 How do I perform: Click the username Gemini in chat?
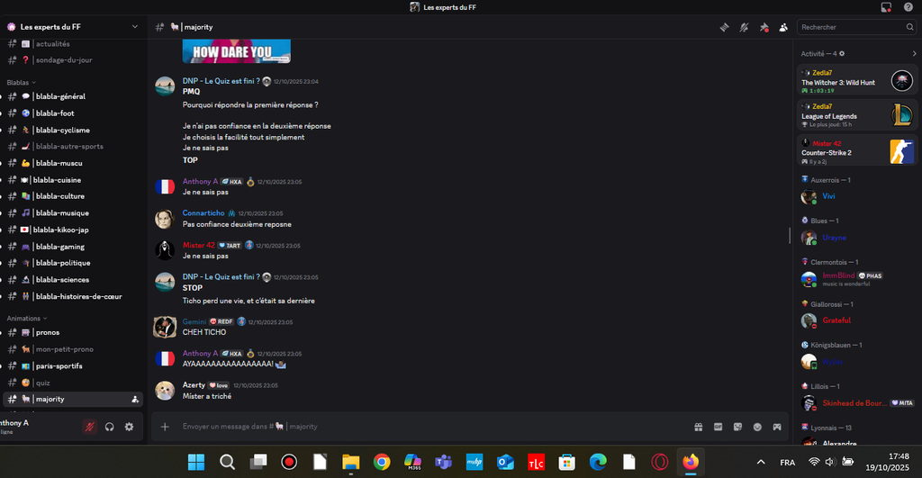click(x=194, y=321)
